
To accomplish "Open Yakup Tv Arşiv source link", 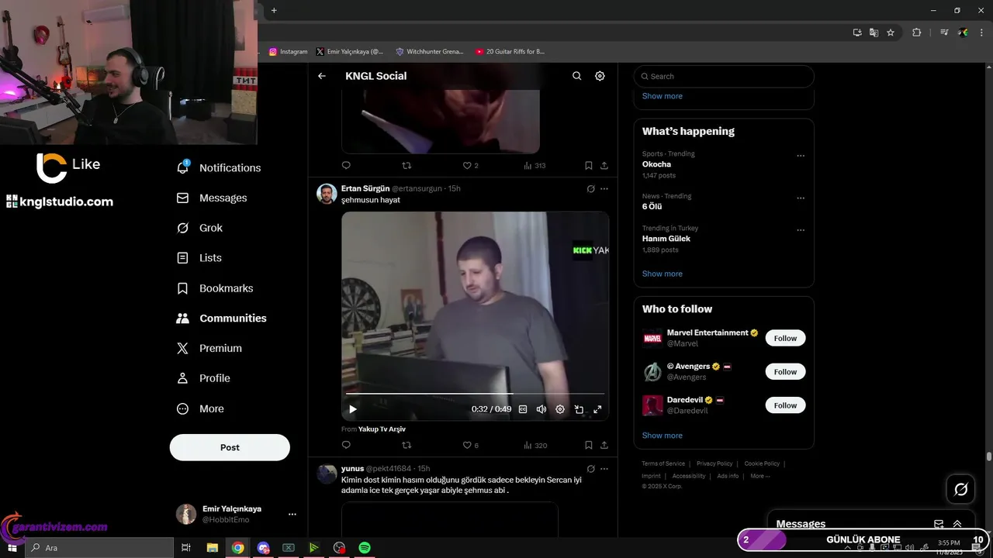I will 382,429.
